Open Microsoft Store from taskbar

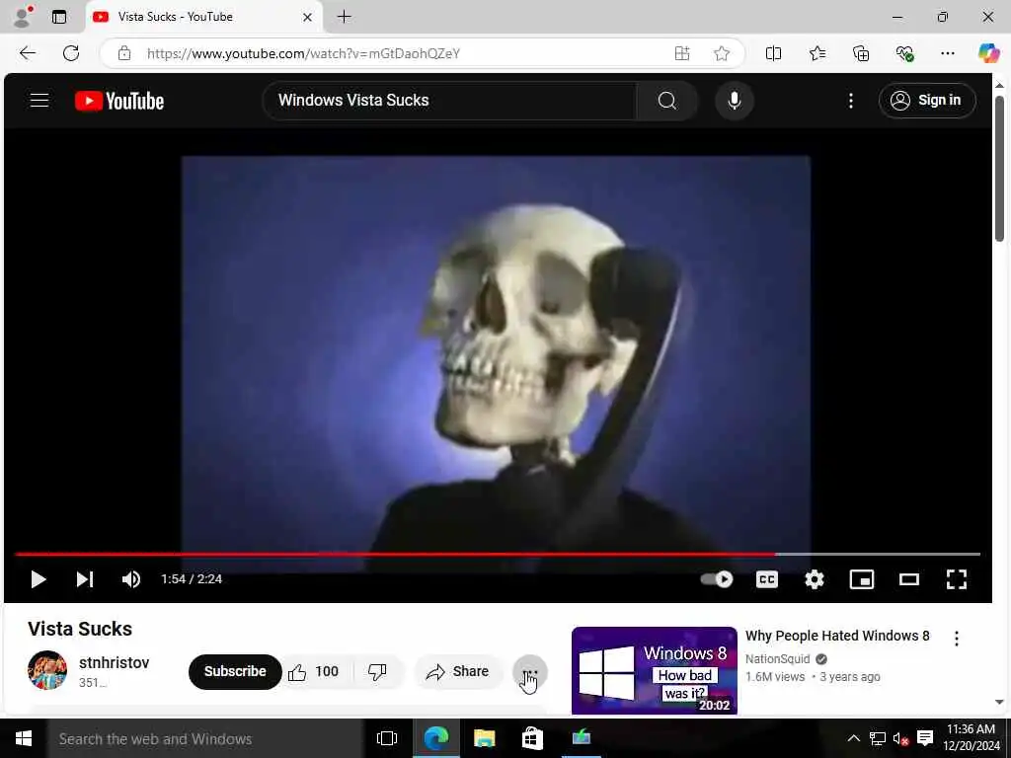pyautogui.click(x=532, y=738)
